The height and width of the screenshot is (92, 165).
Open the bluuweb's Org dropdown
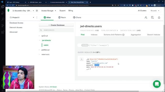23,11
